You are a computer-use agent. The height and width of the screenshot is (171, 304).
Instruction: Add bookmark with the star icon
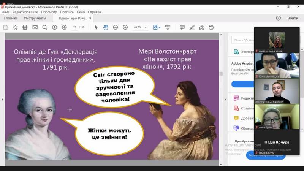point(15,27)
